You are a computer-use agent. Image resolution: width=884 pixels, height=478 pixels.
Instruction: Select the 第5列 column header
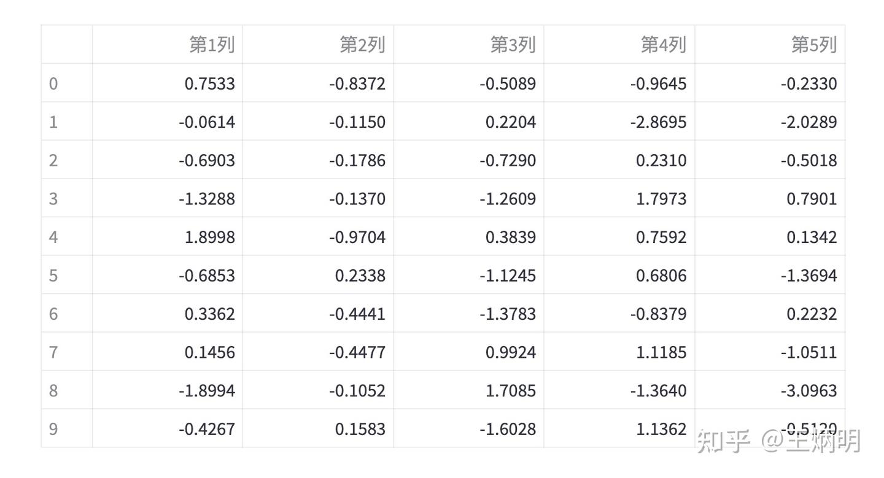click(770, 45)
